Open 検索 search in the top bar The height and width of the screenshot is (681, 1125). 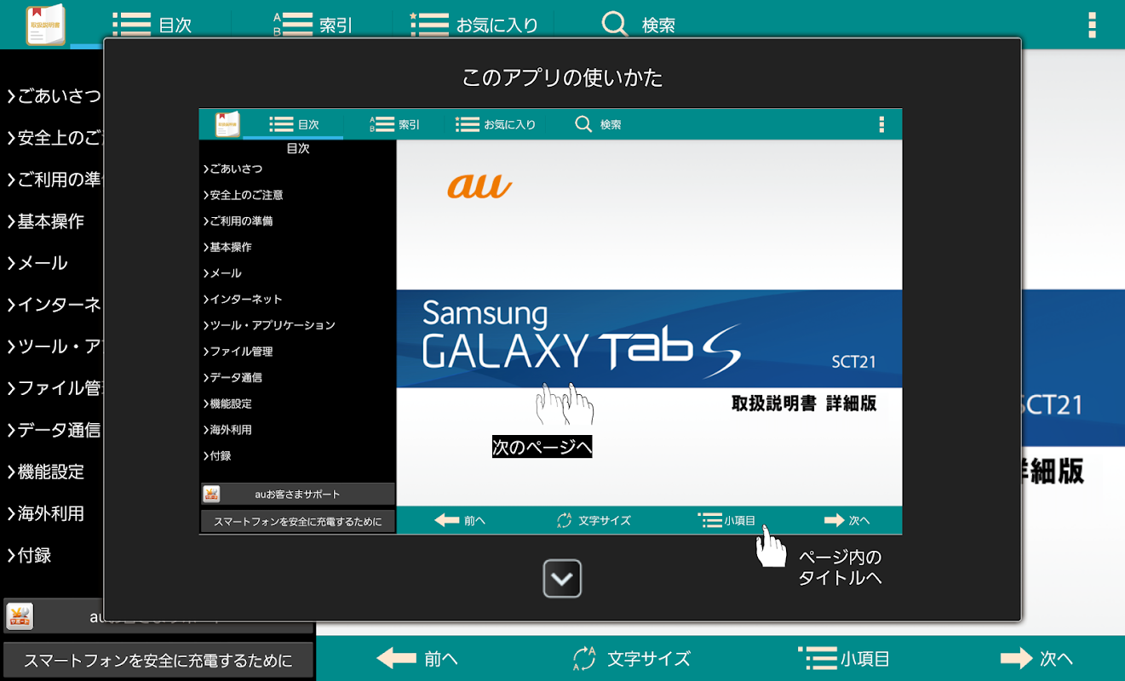tap(639, 25)
